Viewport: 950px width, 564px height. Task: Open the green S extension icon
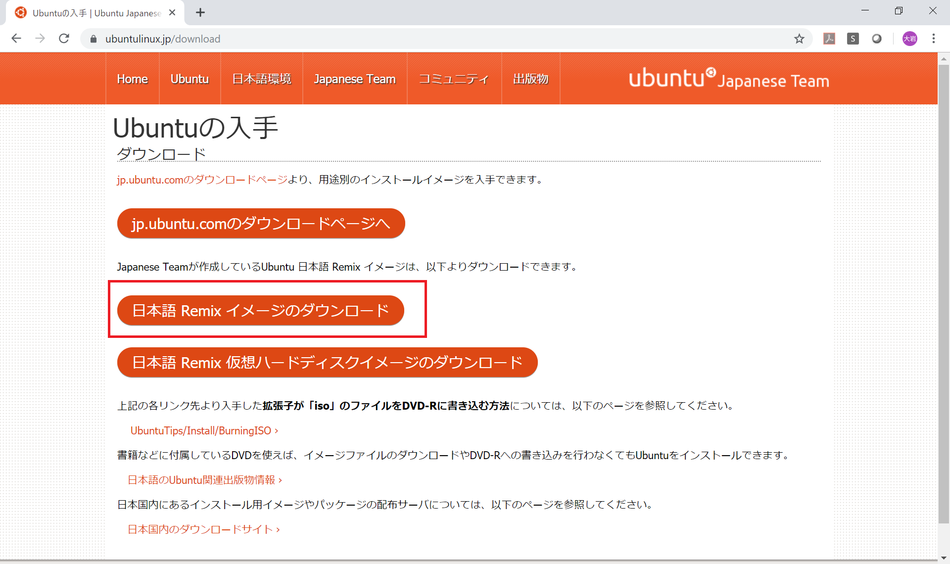coord(853,39)
